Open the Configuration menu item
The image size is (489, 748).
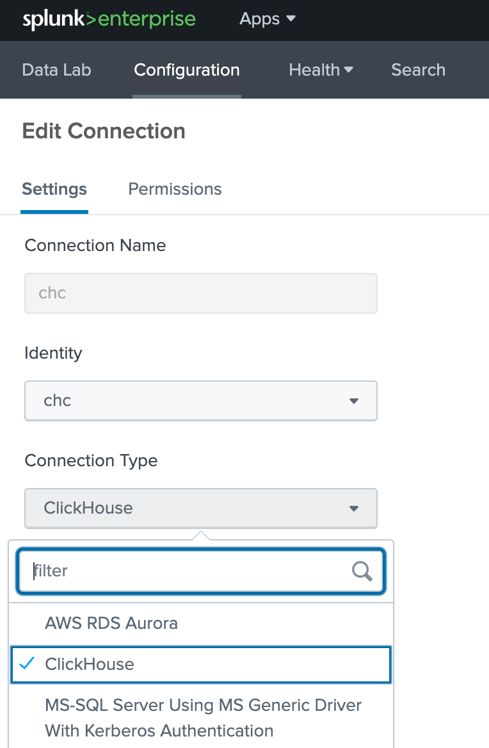[x=186, y=70]
